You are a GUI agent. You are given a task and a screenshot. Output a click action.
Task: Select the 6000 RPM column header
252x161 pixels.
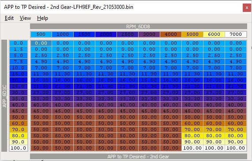[214, 34]
